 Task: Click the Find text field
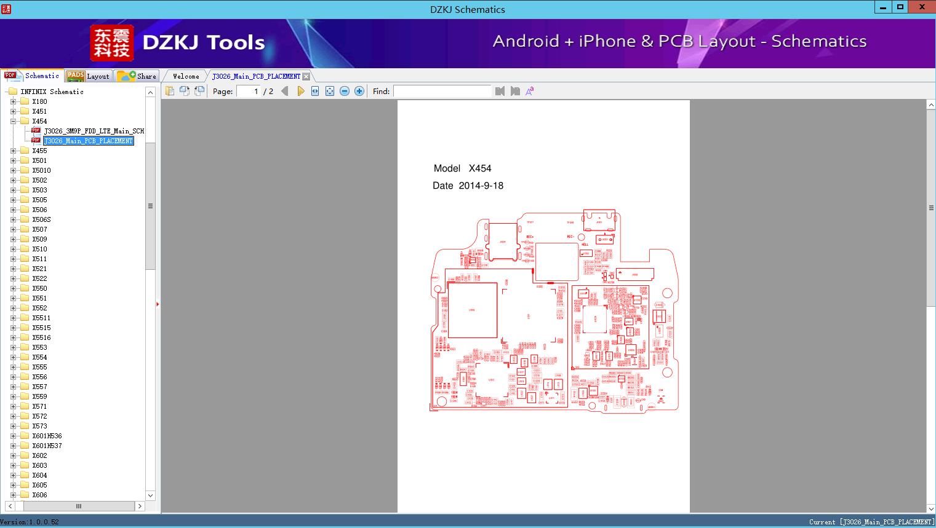point(442,91)
